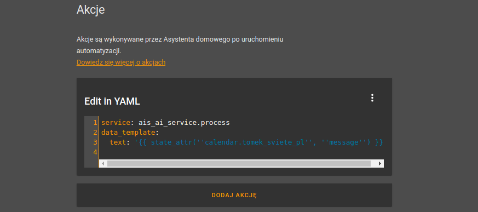478x212 pixels.
Task: Click the horizontal scrollbar left arrow
Action: (x=103, y=163)
